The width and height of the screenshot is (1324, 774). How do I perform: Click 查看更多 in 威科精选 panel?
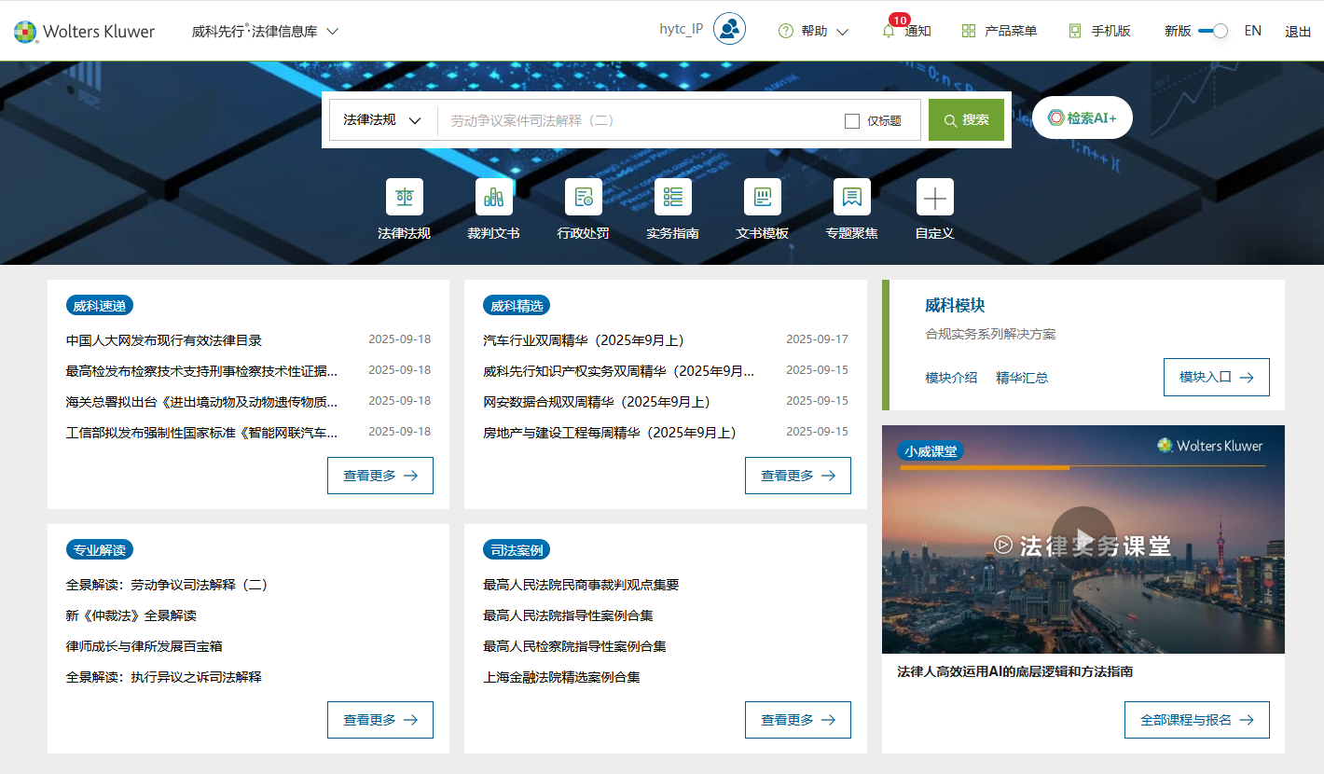point(798,476)
